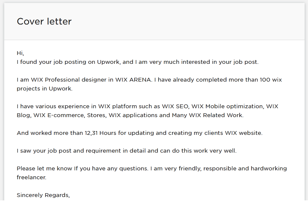
Task: Click the phrase 'WIX Mobile optimization,'
Action: click(228, 107)
